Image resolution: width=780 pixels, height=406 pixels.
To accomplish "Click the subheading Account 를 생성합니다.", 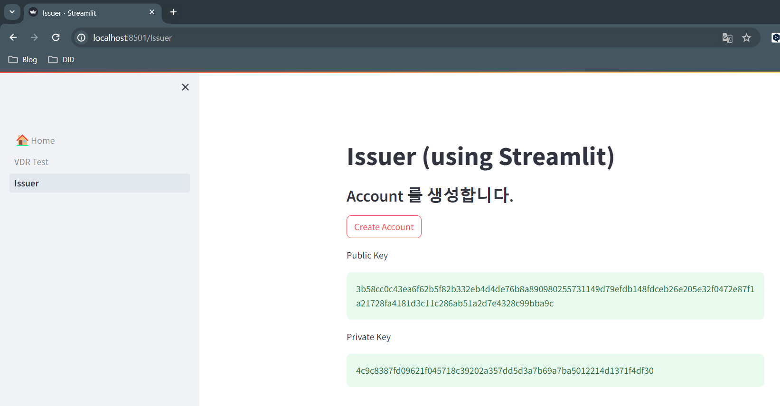I will (x=430, y=195).
